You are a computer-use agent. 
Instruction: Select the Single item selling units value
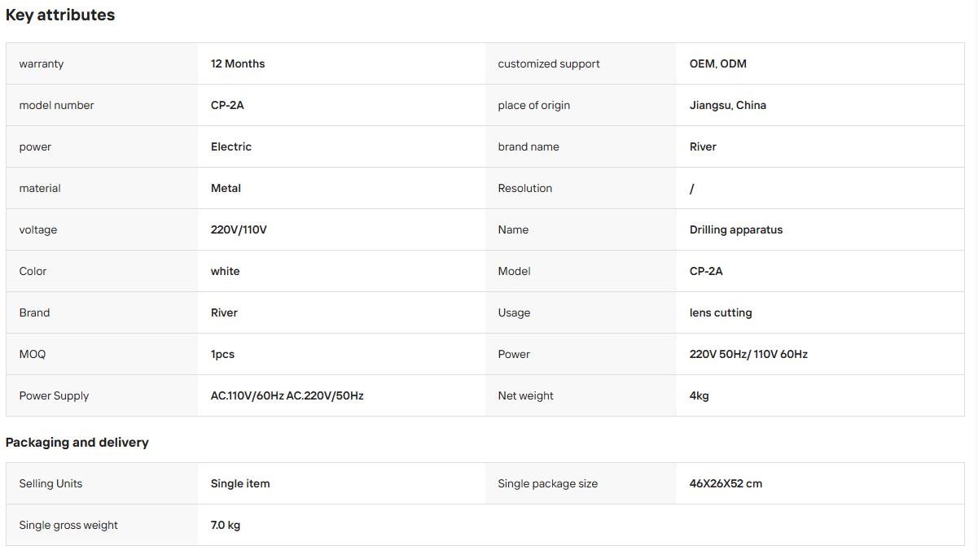click(x=240, y=483)
